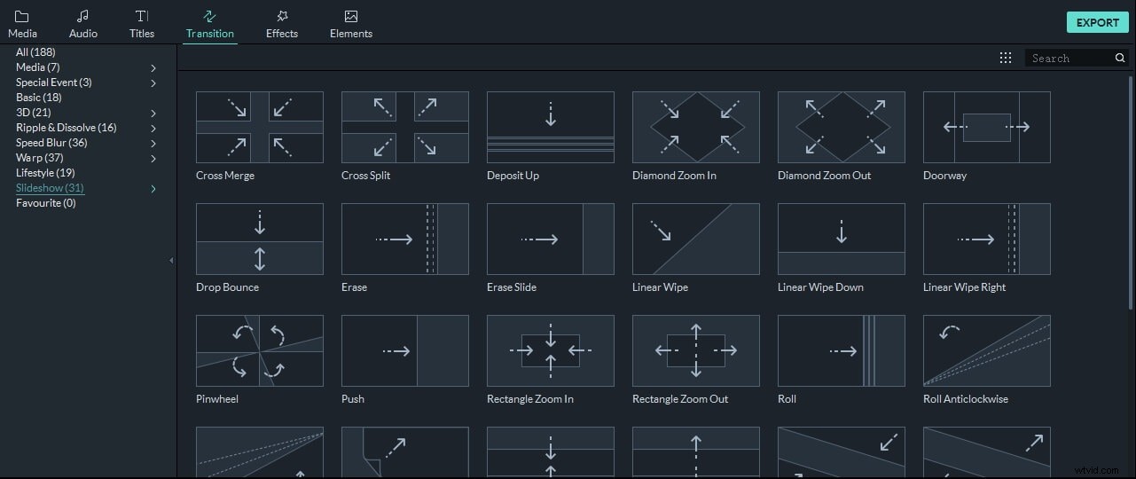Pick the Deposit Up transition thumbnail
The image size is (1136, 479).
(551, 127)
